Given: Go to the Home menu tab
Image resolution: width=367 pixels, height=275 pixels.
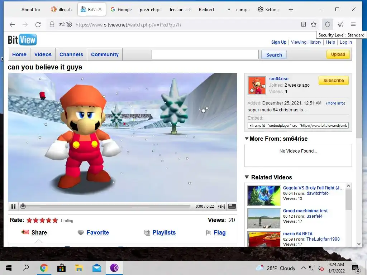Looking at the screenshot, I should pos(19,54).
